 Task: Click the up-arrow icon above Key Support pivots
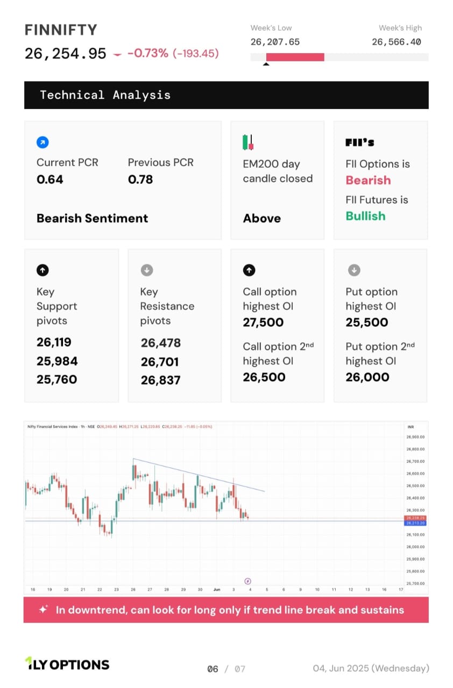[42, 270]
